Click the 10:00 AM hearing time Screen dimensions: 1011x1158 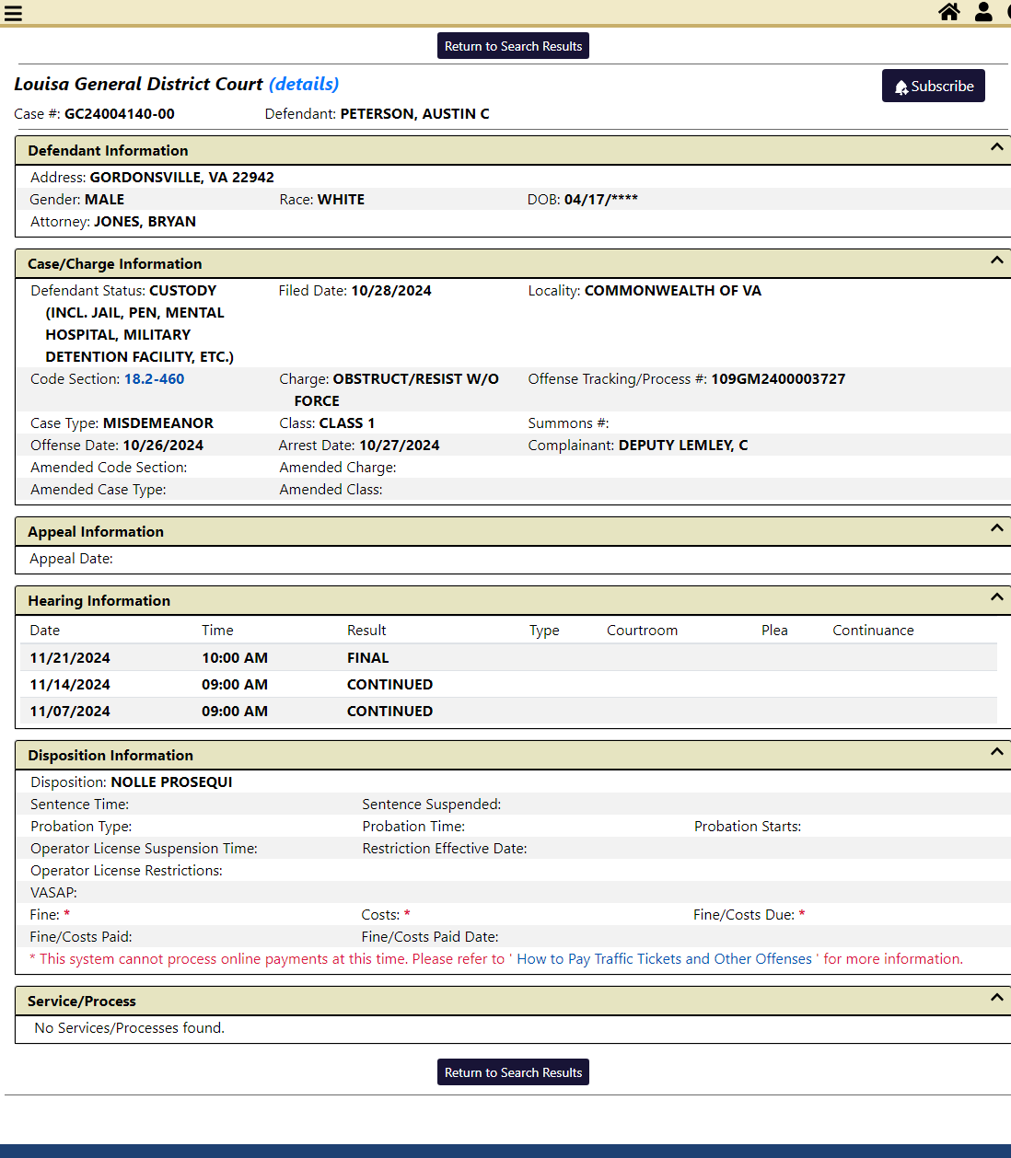235,658
